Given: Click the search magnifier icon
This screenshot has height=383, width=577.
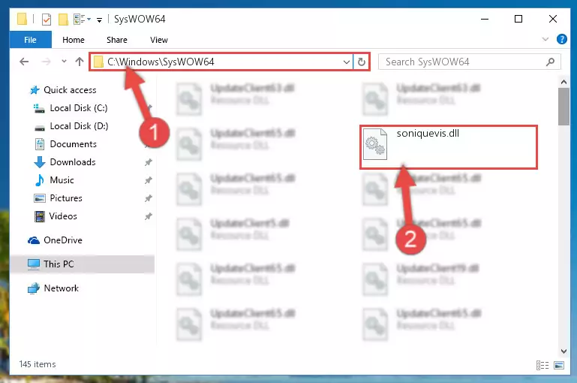Looking at the screenshot, I should (x=551, y=62).
